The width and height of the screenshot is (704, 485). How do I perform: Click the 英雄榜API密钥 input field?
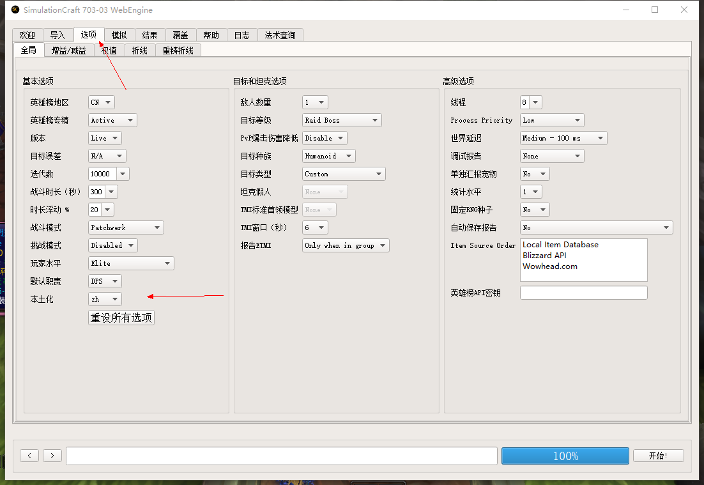click(x=583, y=292)
